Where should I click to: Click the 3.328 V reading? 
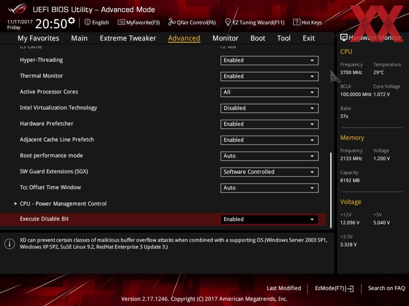pos(348,244)
